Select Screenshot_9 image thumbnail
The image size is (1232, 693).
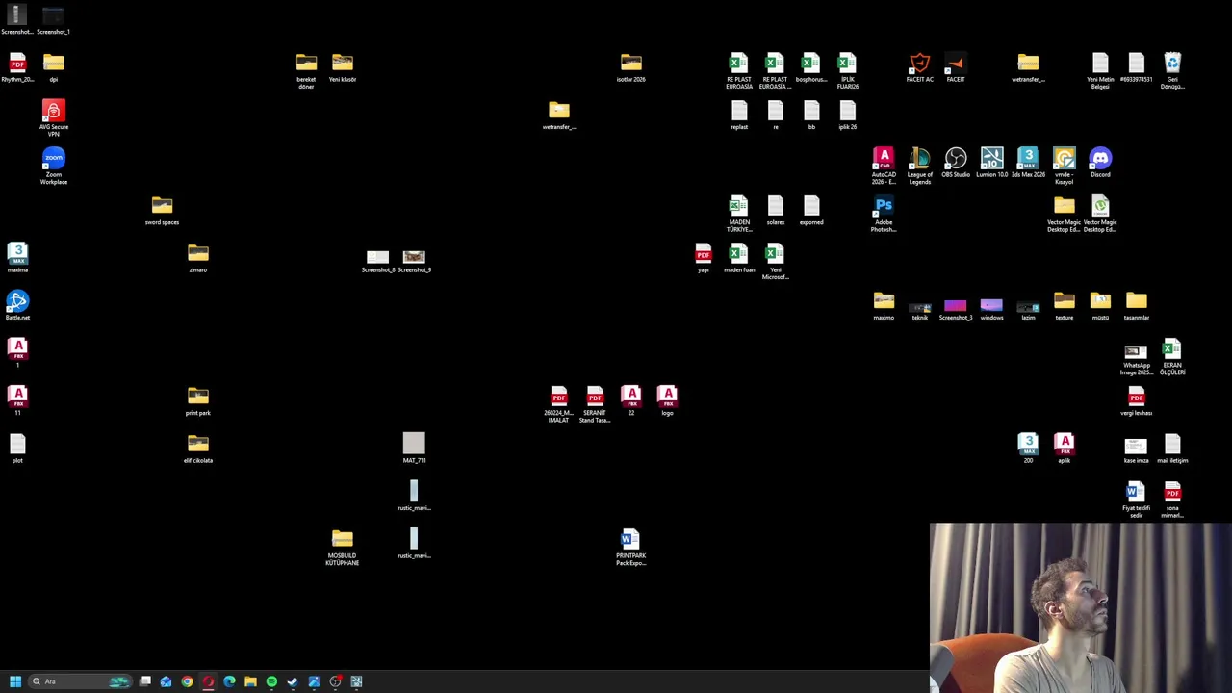[x=414, y=261]
